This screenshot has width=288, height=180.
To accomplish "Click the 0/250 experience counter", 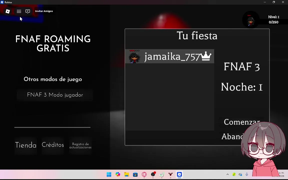I will [x=273, y=22].
